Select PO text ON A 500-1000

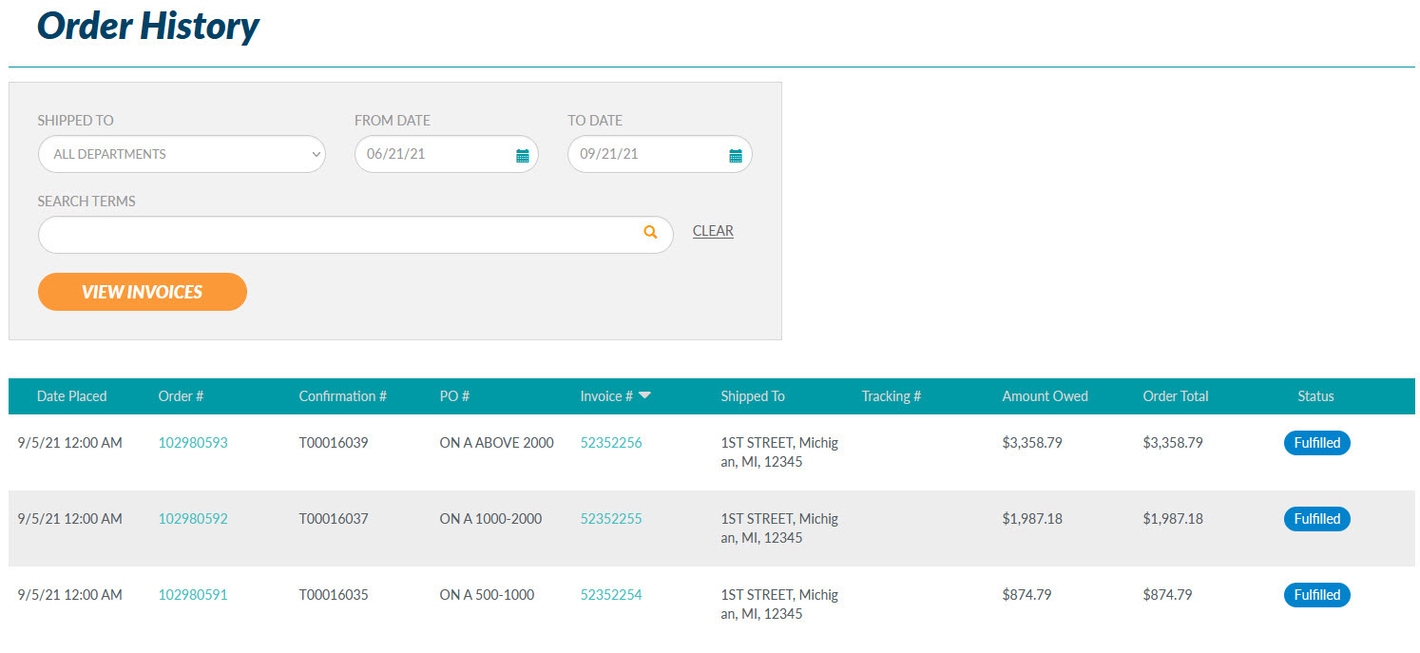[x=487, y=595]
